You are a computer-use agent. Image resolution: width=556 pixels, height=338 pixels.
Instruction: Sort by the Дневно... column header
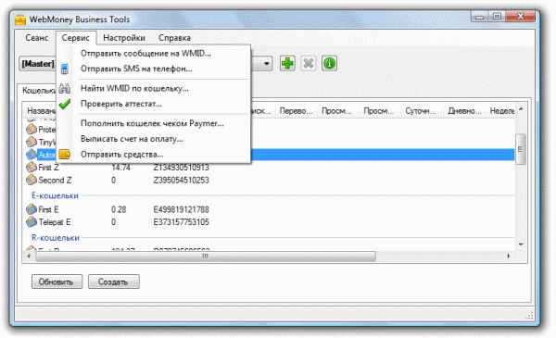pos(464,111)
